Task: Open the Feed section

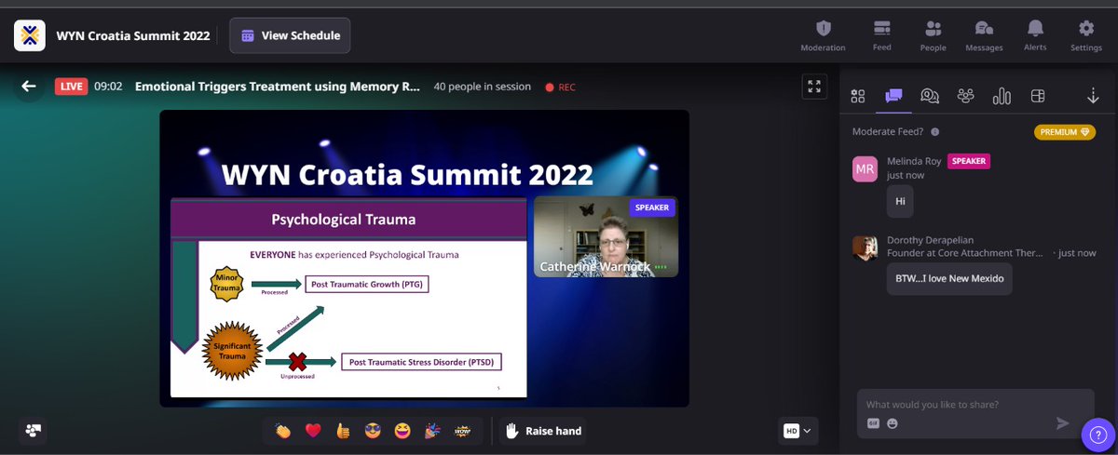Action: [881, 35]
